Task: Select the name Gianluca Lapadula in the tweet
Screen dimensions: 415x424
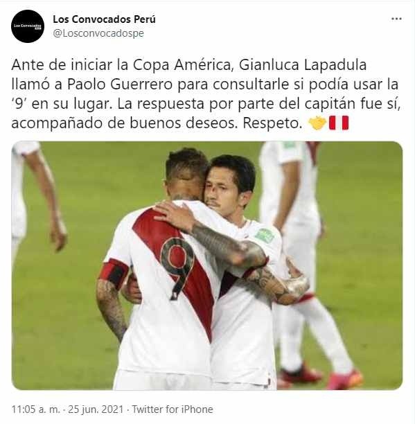Action: (x=303, y=64)
